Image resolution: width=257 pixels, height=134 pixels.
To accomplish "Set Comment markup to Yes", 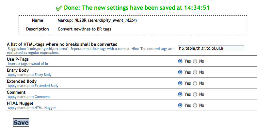I will click(x=180, y=94).
